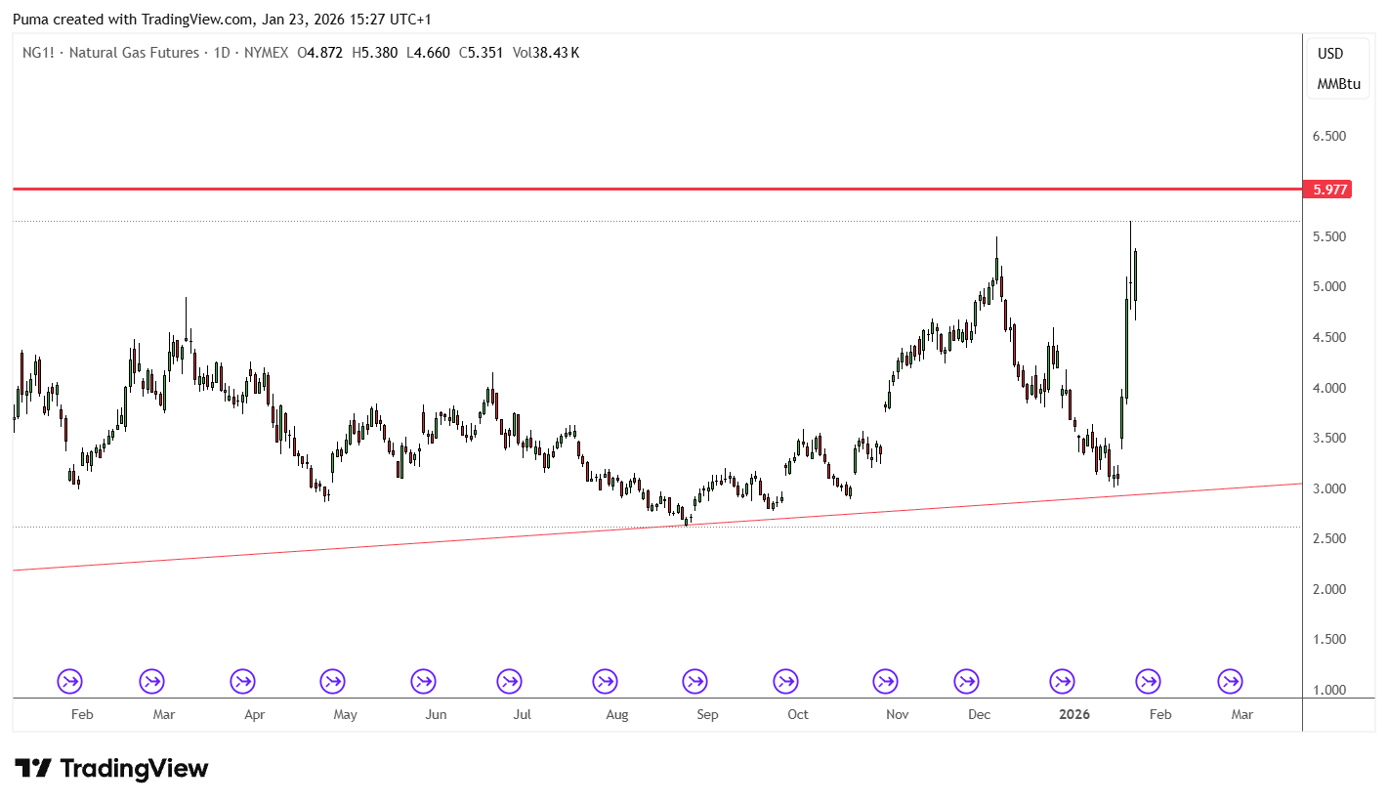Click the NYMEX exchange label

pyautogui.click(x=266, y=53)
